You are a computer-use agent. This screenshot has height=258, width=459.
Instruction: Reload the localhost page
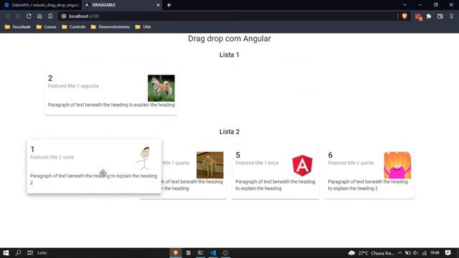(x=29, y=16)
